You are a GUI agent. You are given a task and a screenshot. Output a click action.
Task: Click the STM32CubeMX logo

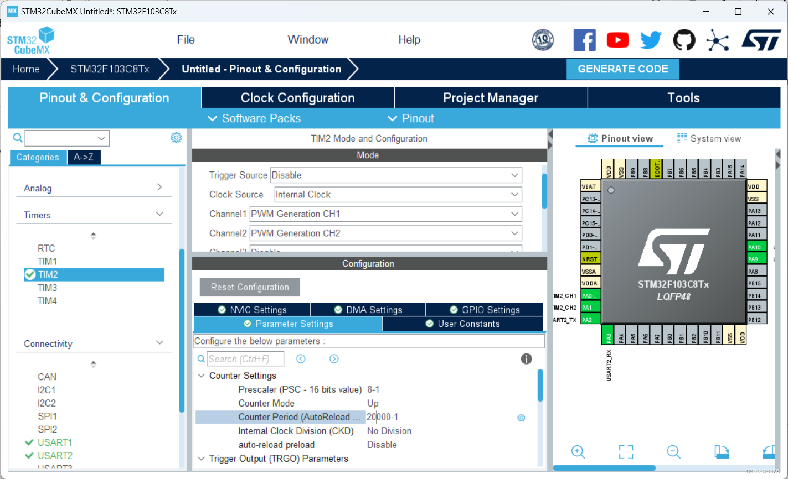click(31, 40)
